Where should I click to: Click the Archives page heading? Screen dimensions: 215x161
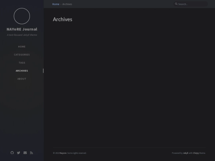coord(63,19)
